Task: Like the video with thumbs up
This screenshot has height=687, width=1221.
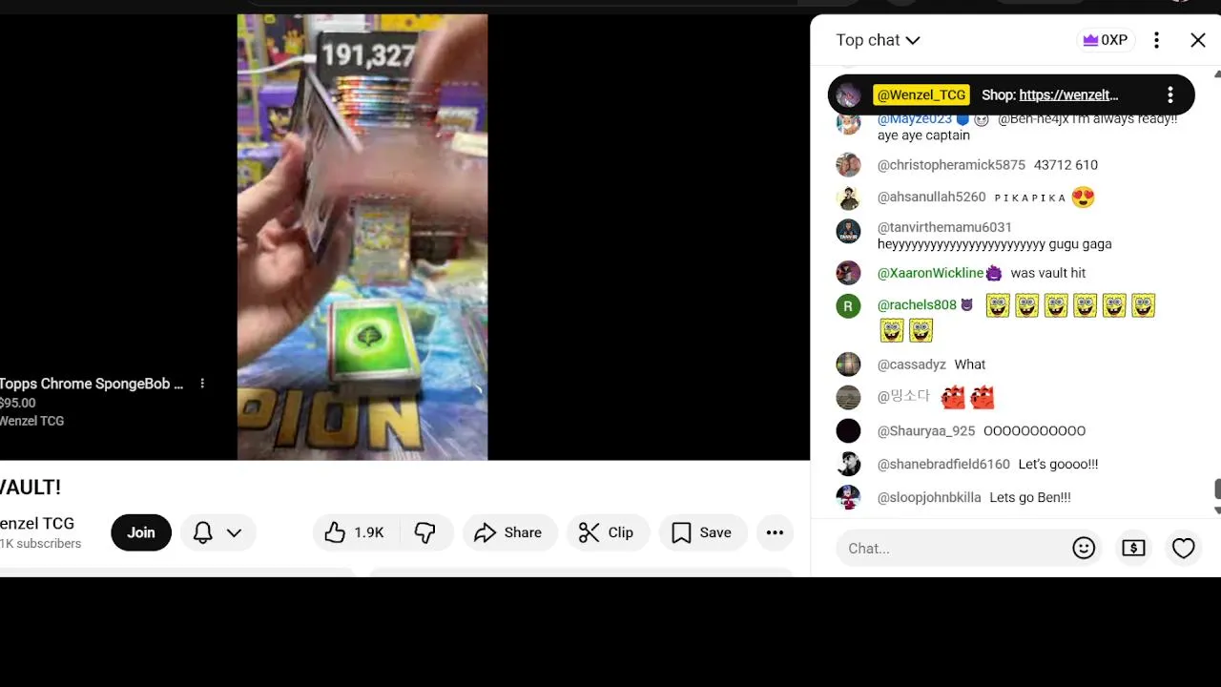Action: (x=354, y=532)
